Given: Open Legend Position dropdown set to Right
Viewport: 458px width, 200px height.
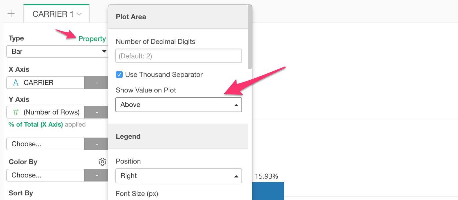Looking at the screenshot, I should [x=179, y=176].
